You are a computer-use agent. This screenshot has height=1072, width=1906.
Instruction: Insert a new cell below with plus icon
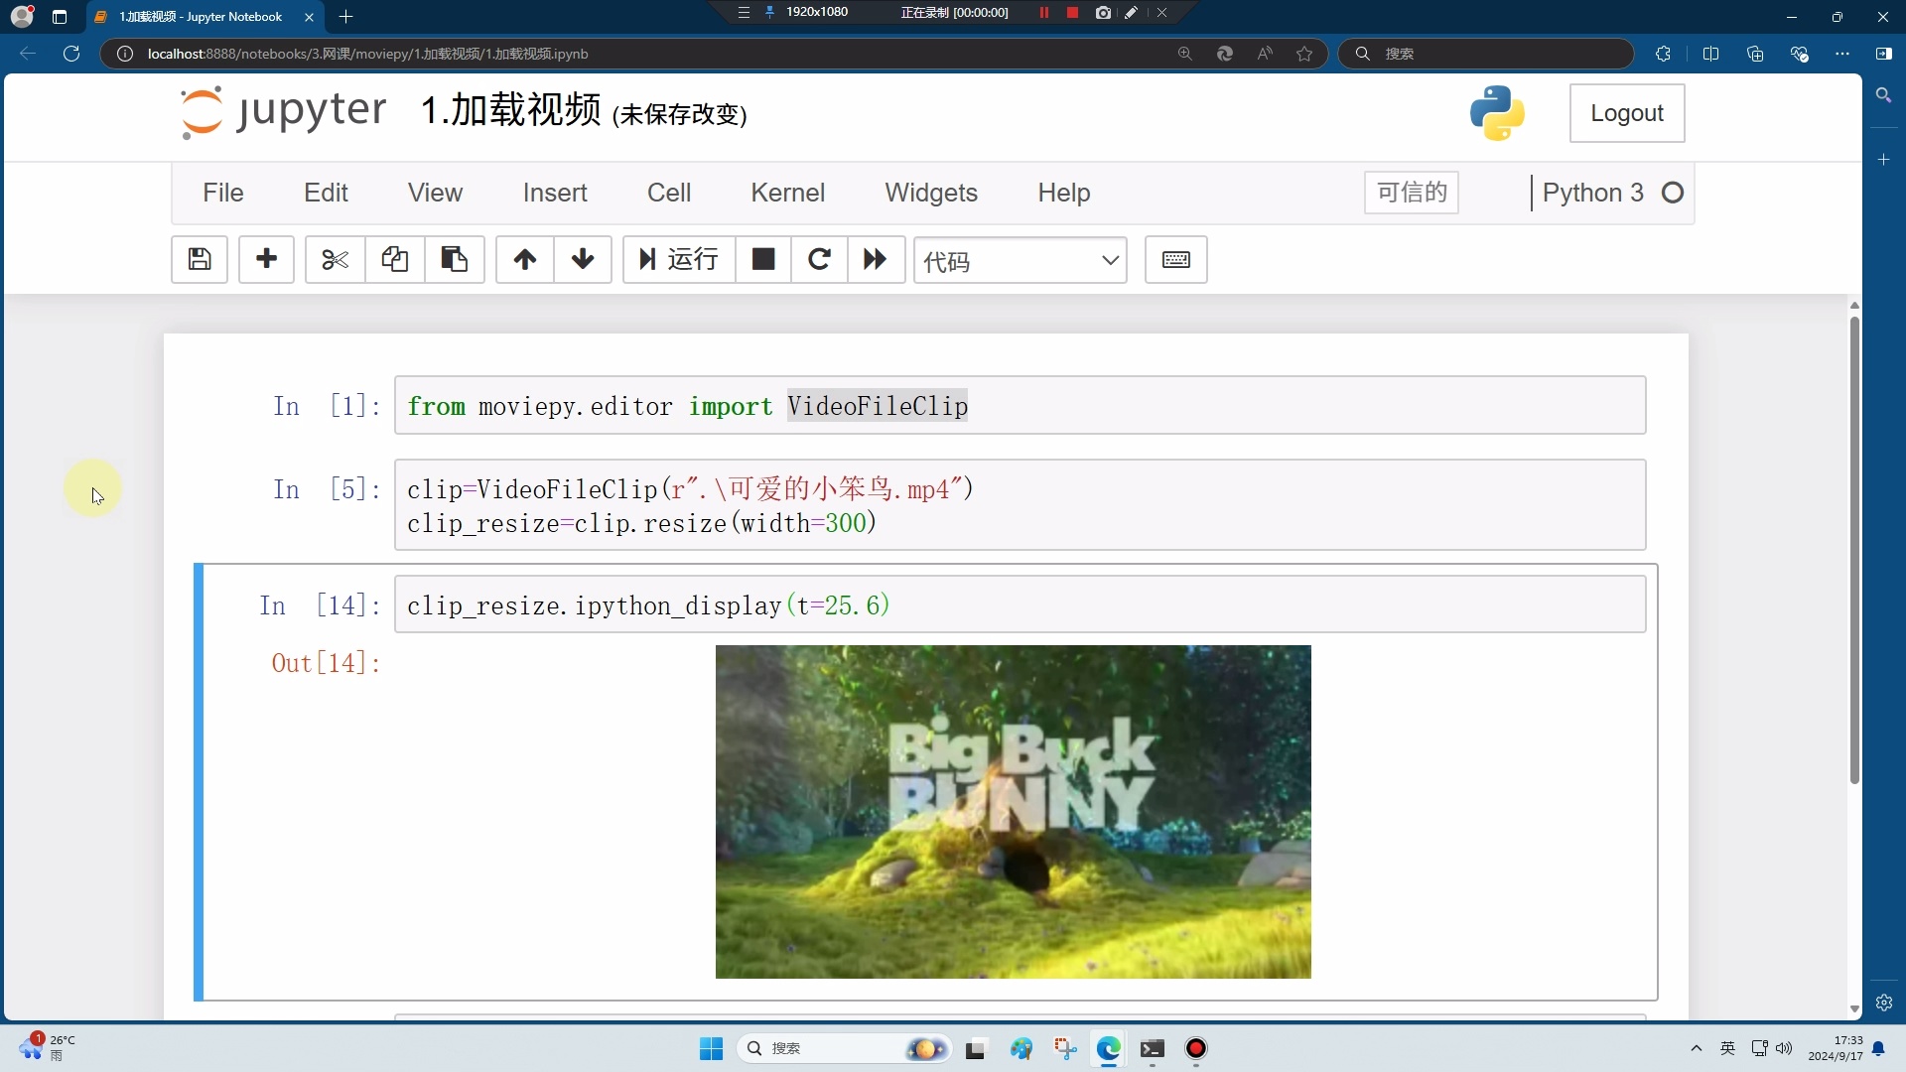(x=266, y=260)
